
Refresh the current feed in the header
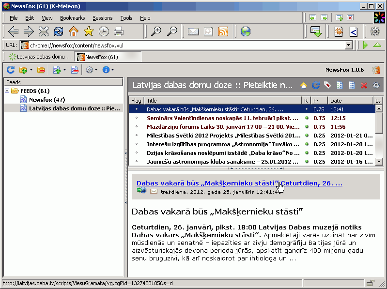(316, 85)
